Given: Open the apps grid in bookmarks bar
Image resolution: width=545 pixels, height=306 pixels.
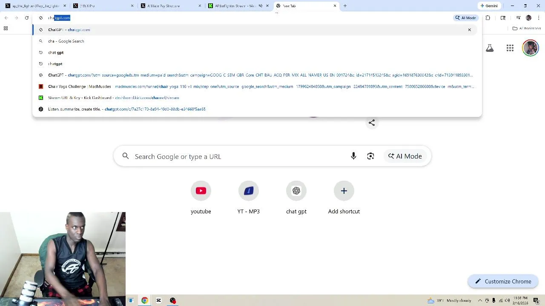Looking at the screenshot, I should tap(6, 28).
